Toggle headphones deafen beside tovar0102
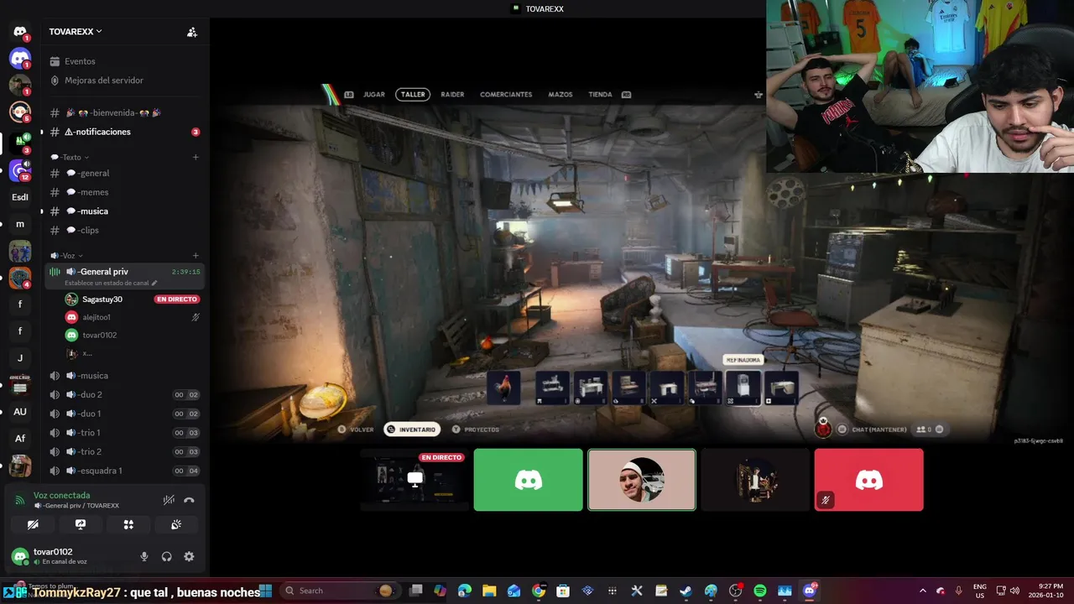1074x604 pixels. pyautogui.click(x=166, y=556)
